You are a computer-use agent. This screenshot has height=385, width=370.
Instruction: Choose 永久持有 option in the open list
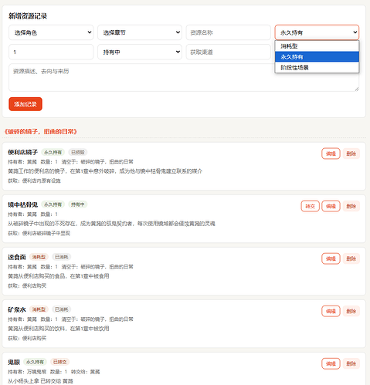click(317, 57)
